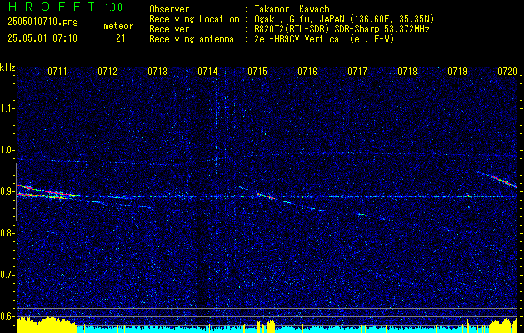Click the version number 1.0.0
This screenshot has height=333, width=524.
[x=113, y=7]
